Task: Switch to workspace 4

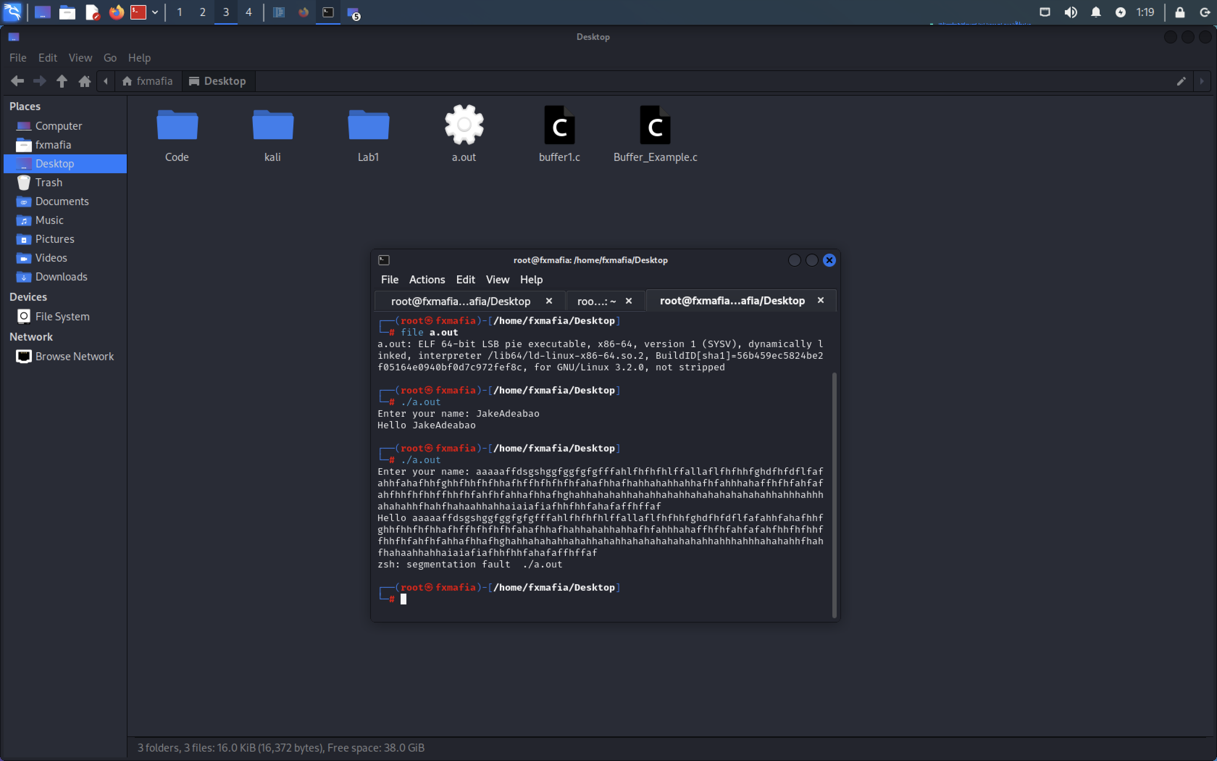Action: [x=248, y=12]
